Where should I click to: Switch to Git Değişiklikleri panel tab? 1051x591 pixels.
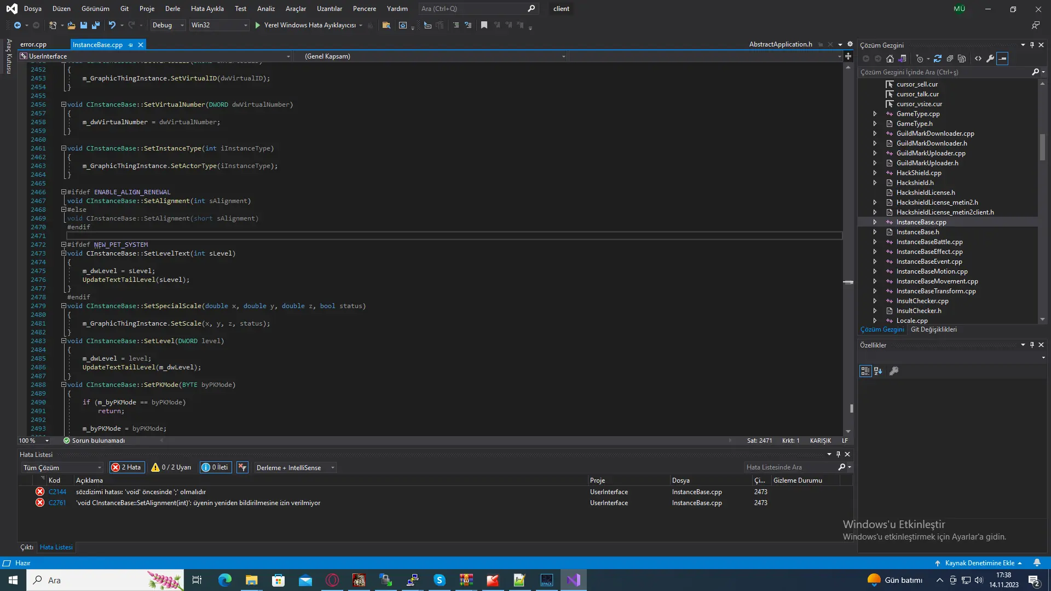[x=933, y=329]
